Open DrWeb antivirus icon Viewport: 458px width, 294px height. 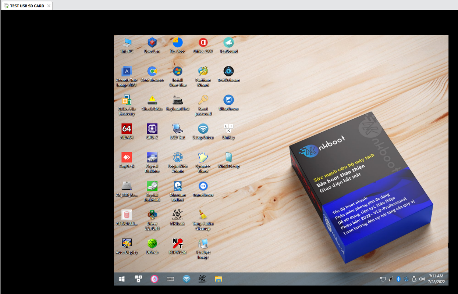coord(152,246)
